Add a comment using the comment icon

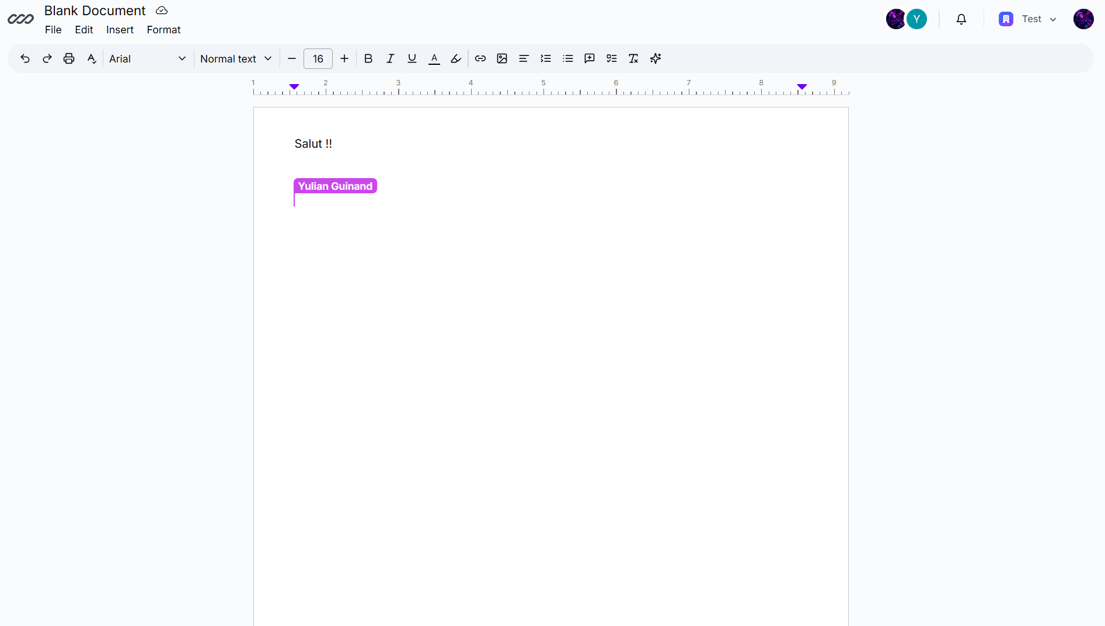point(590,58)
